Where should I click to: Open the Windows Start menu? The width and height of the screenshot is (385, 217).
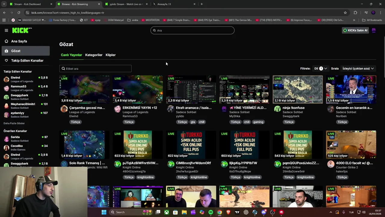click(x=104, y=212)
